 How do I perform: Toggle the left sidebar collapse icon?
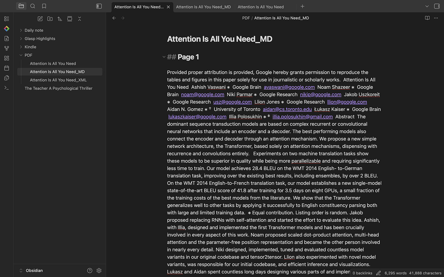point(99,6)
